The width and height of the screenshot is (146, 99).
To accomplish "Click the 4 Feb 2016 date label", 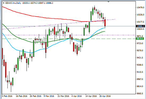I will 7,96.
